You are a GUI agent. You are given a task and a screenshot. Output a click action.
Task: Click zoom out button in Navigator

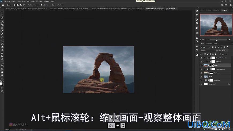coord(208,40)
